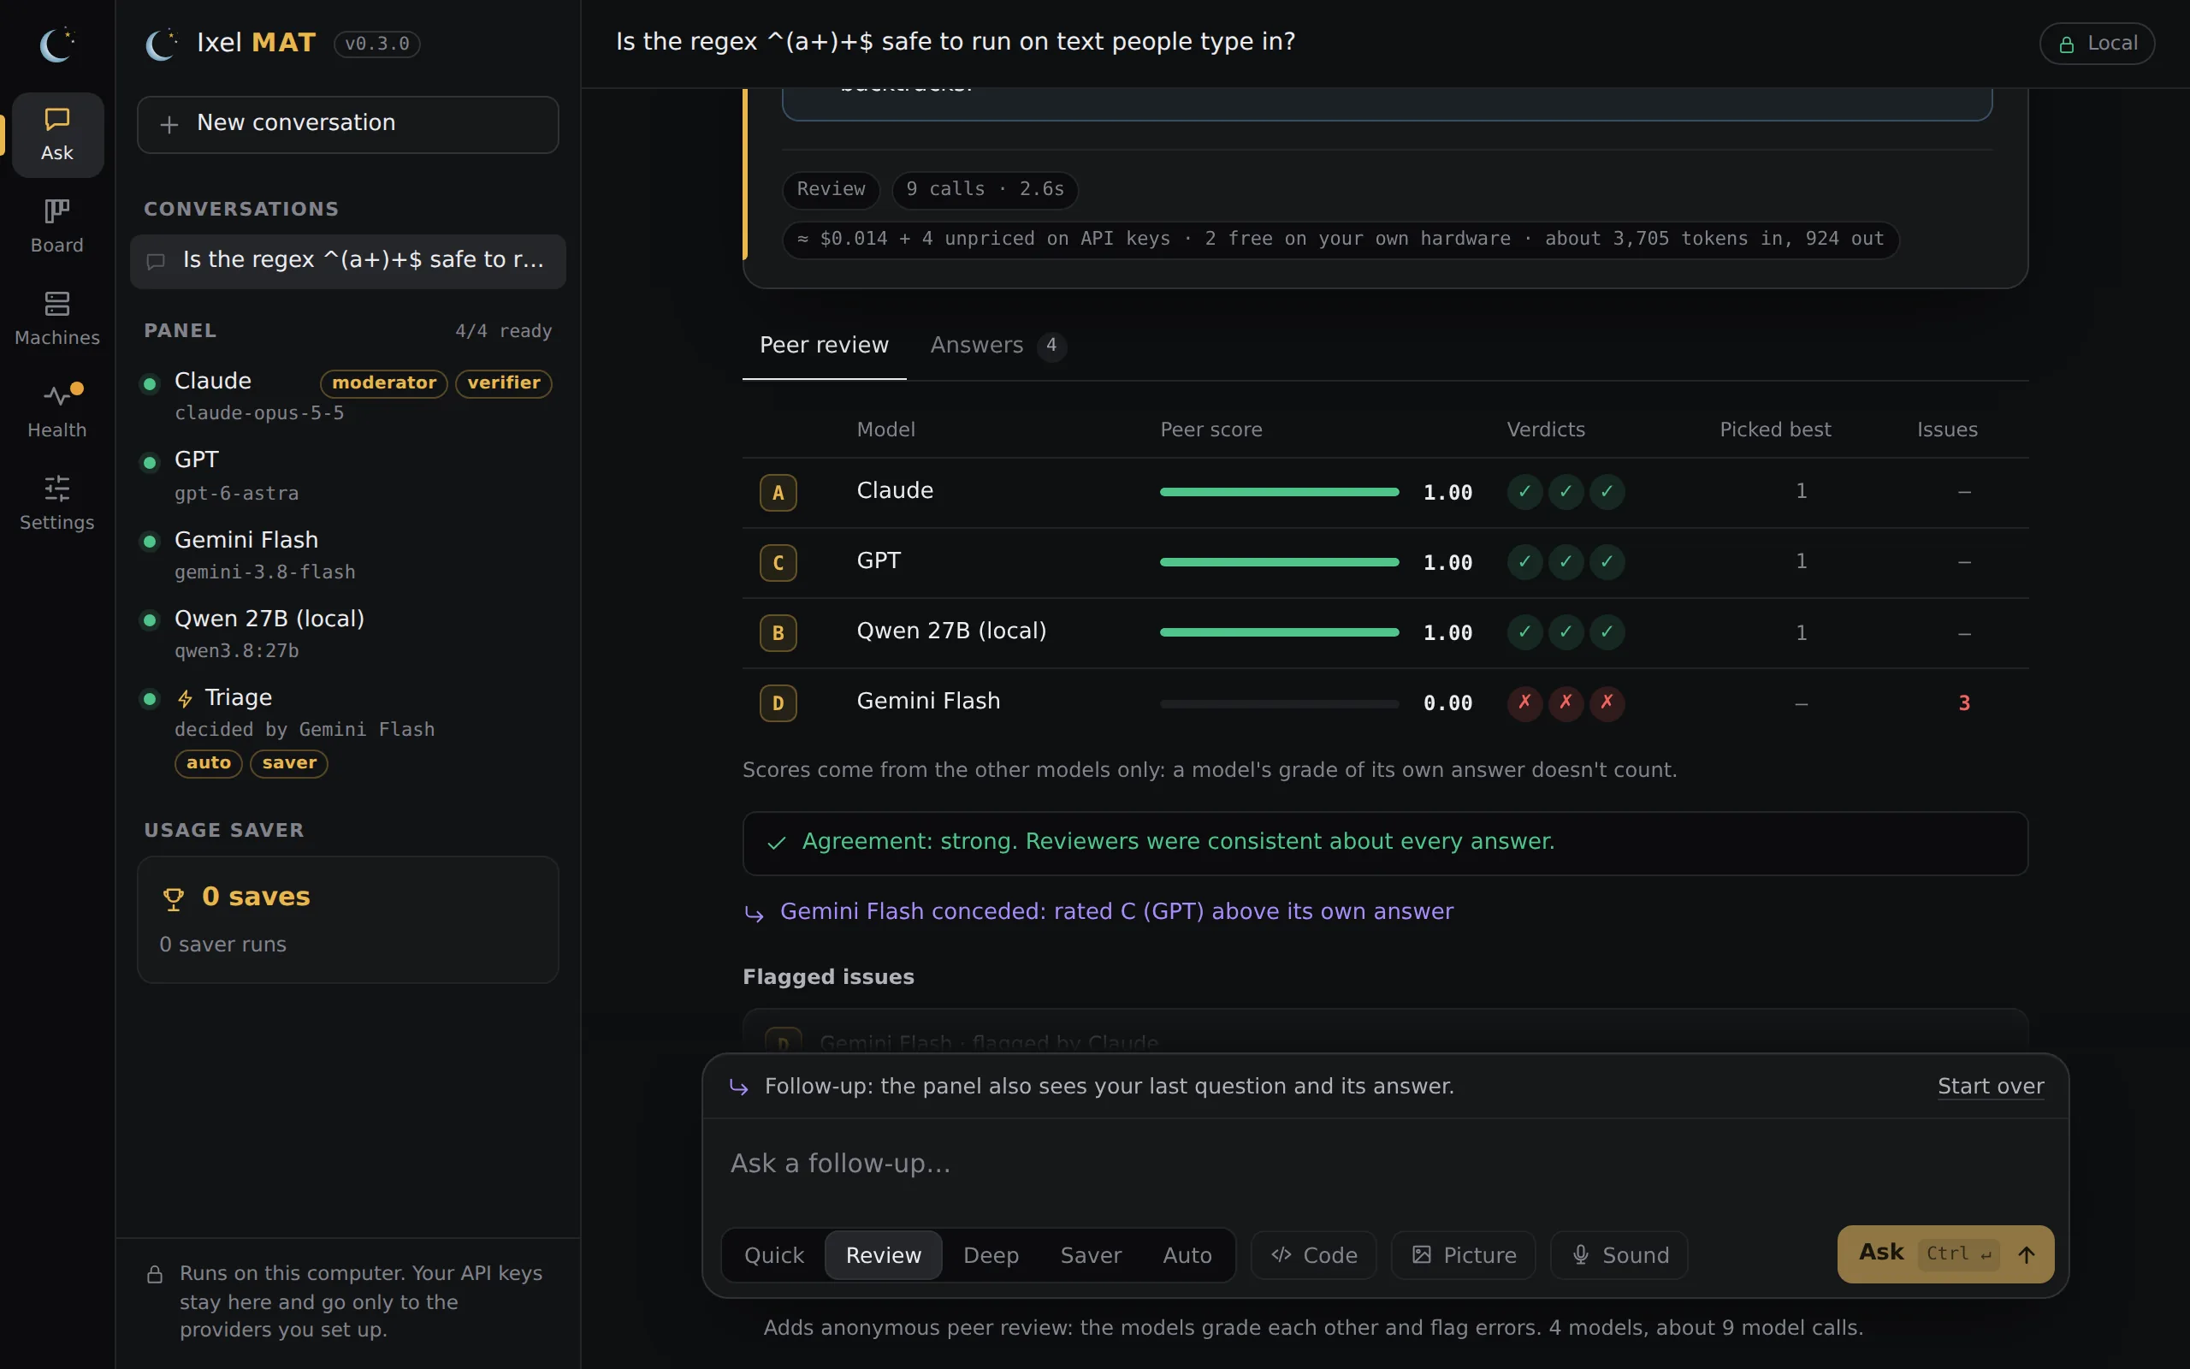
Task: Select Saver mode
Action: [x=1091, y=1255]
